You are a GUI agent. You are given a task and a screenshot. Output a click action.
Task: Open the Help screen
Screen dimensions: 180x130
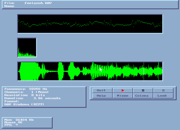(x=103, y=96)
